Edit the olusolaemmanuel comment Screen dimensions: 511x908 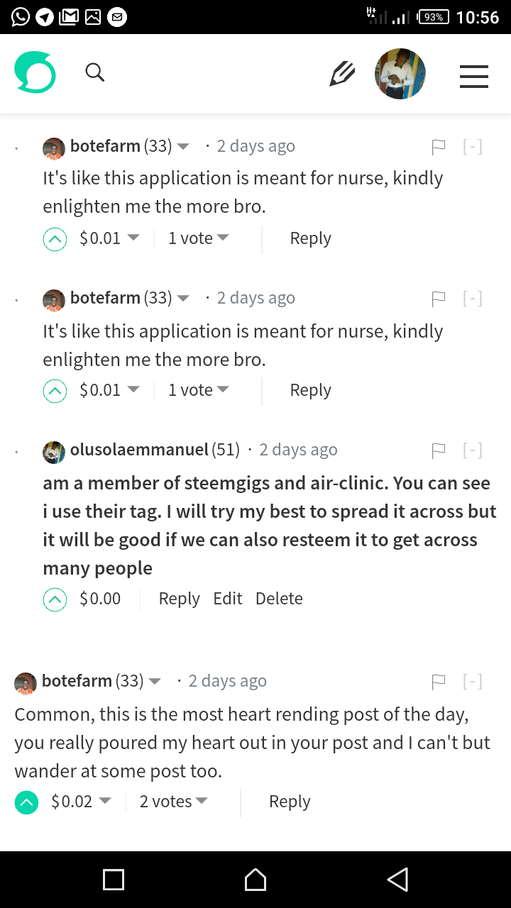[228, 599]
